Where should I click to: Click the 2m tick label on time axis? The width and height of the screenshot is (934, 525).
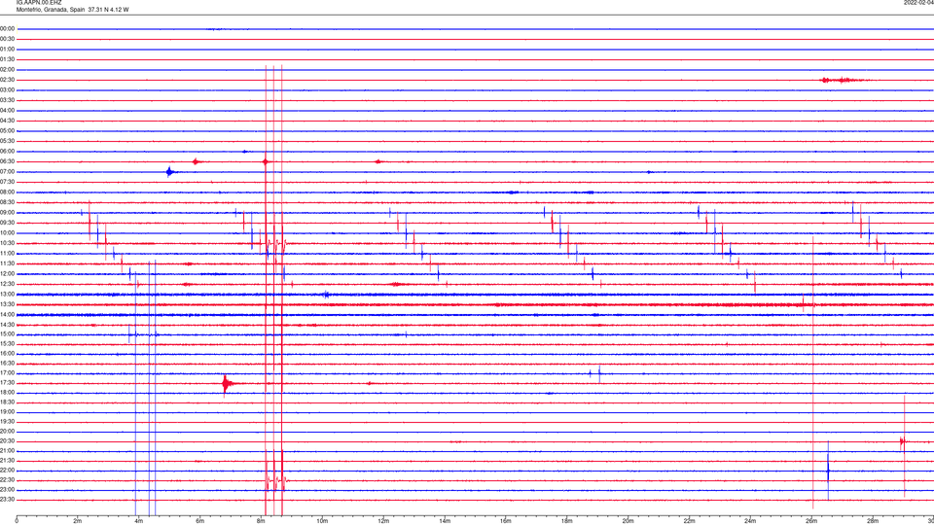tap(78, 521)
